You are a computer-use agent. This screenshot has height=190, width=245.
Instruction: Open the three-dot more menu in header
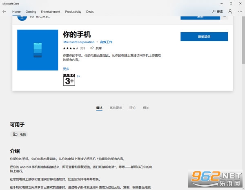[x=240, y=11]
